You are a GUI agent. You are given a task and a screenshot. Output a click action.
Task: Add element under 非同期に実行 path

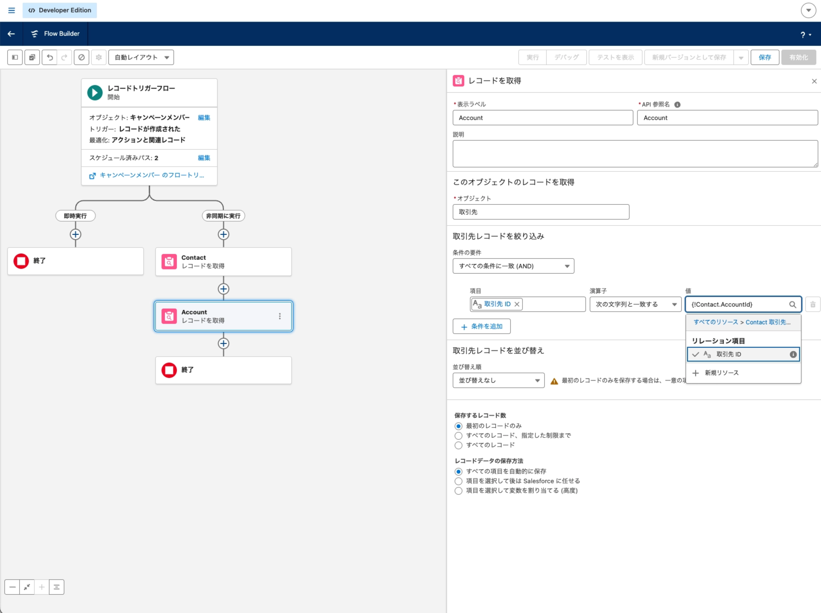223,234
